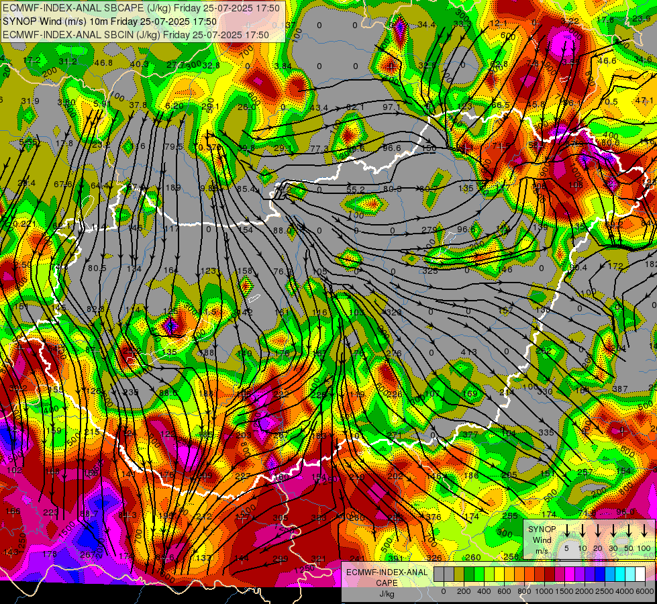Pick the yellow swatch left of the 600 tick

tap(499, 574)
